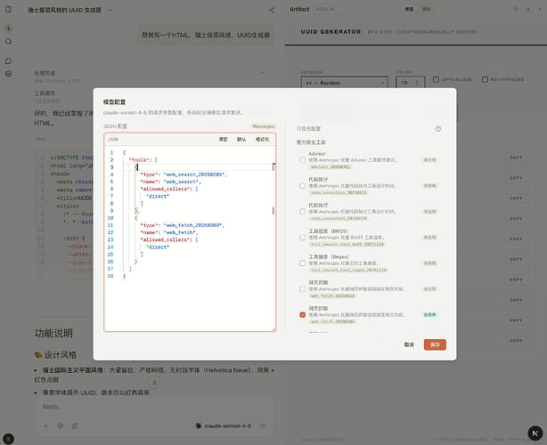
Task: Collapse the 处理完成 section arrow
Action: point(262,73)
